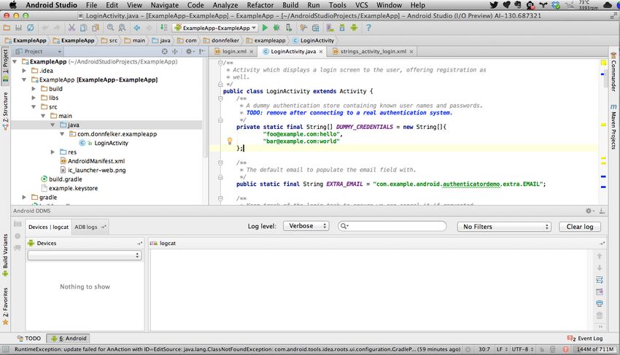
Task: Click the DDMS panel gear icon
Action: coord(589,211)
